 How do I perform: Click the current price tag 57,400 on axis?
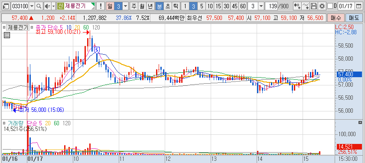click(349, 74)
